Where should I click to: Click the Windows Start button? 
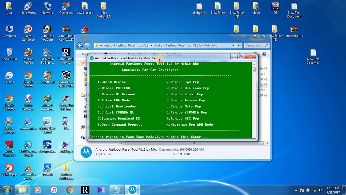point(7,190)
